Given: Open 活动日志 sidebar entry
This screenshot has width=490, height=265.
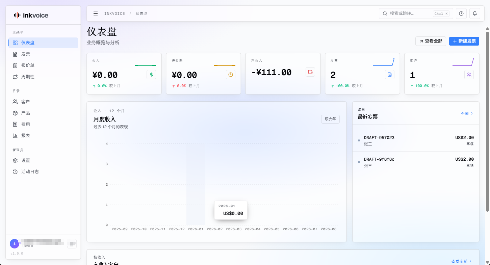Looking at the screenshot, I should [x=43, y=171].
